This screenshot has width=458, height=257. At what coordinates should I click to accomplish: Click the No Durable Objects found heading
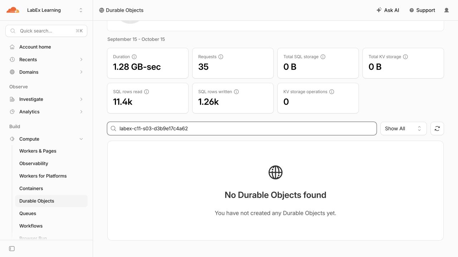pyautogui.click(x=276, y=195)
